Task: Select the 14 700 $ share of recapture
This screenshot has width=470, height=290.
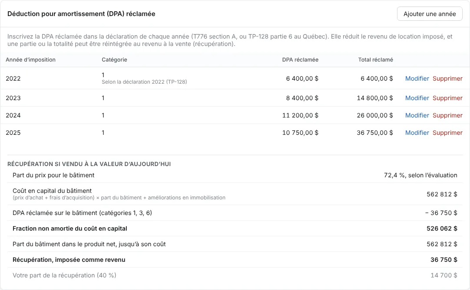Action: click(444, 275)
